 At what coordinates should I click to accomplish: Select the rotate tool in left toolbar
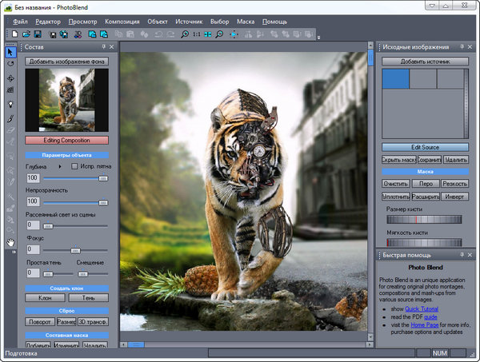pos(10,62)
